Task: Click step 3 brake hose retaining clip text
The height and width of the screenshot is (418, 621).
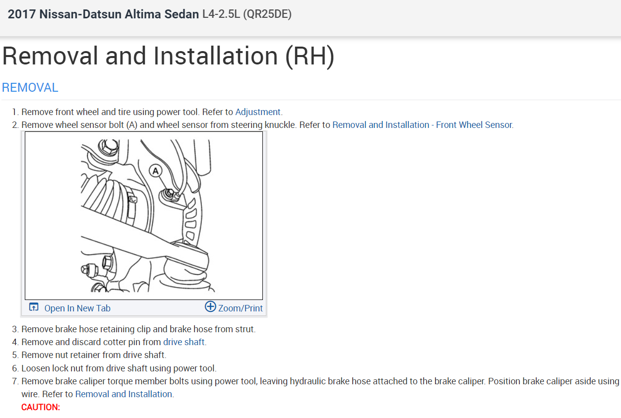Action: click(138, 329)
